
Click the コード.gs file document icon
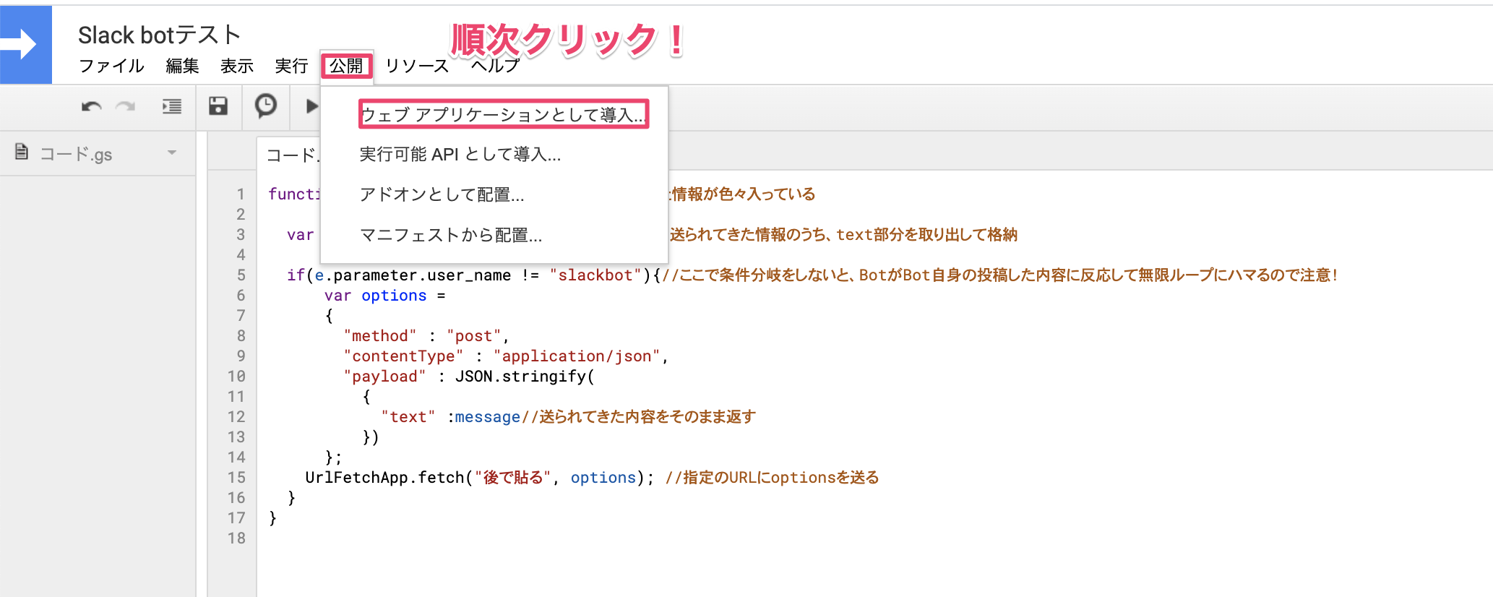click(x=22, y=152)
